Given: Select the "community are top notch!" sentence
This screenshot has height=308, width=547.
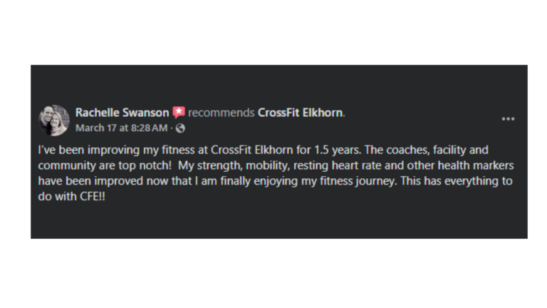Looking at the screenshot, I should coord(105,165).
